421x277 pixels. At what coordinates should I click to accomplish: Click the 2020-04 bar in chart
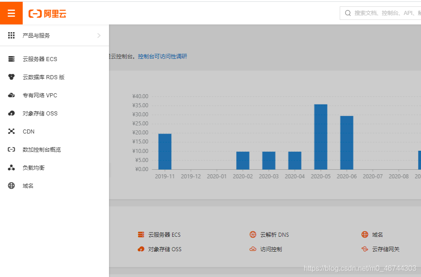point(295,160)
